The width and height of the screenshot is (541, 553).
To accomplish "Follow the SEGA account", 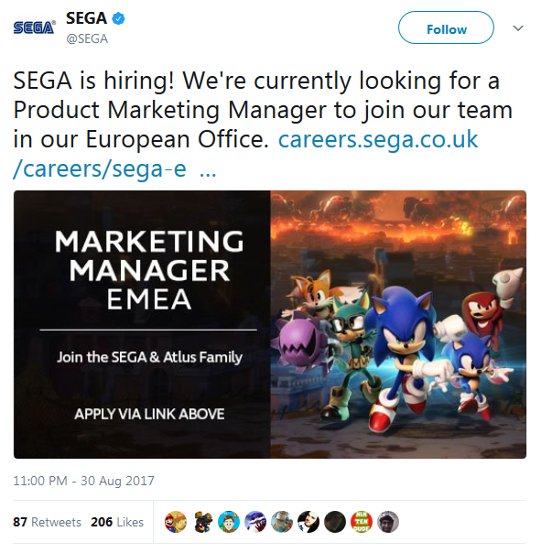I will pos(446,27).
